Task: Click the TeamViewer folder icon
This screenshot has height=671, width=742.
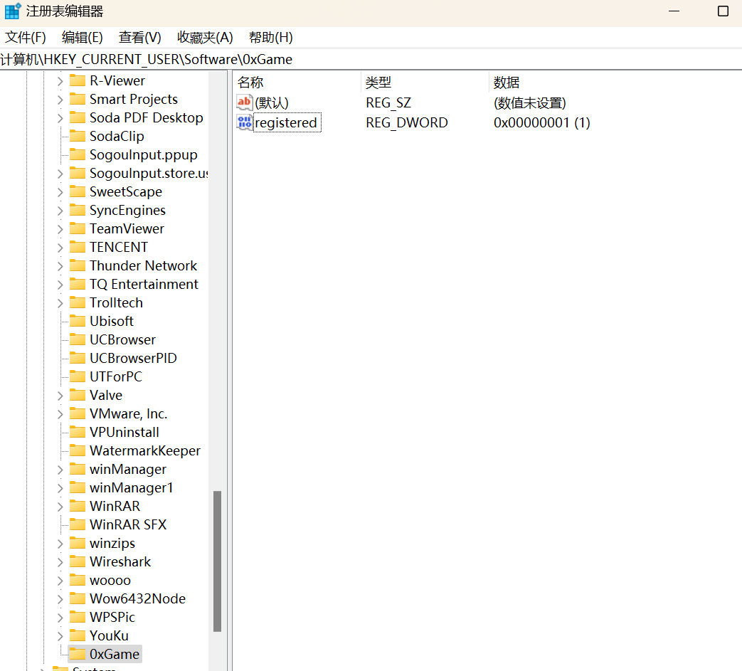Action: coord(78,228)
